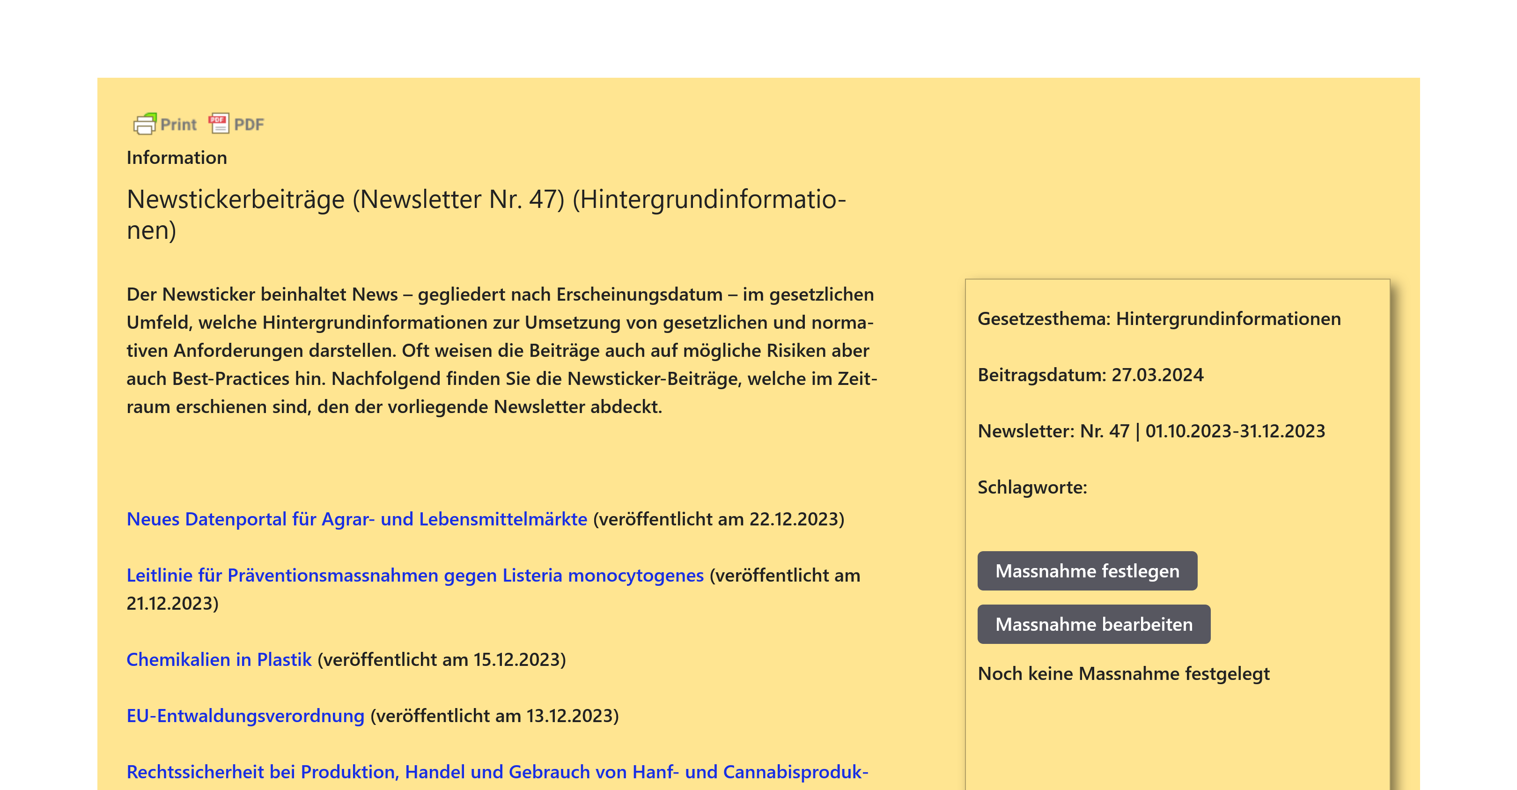Click the Newsletter: Nr. 47 date range
Image resolution: width=1517 pixels, height=790 pixels.
tap(1151, 431)
